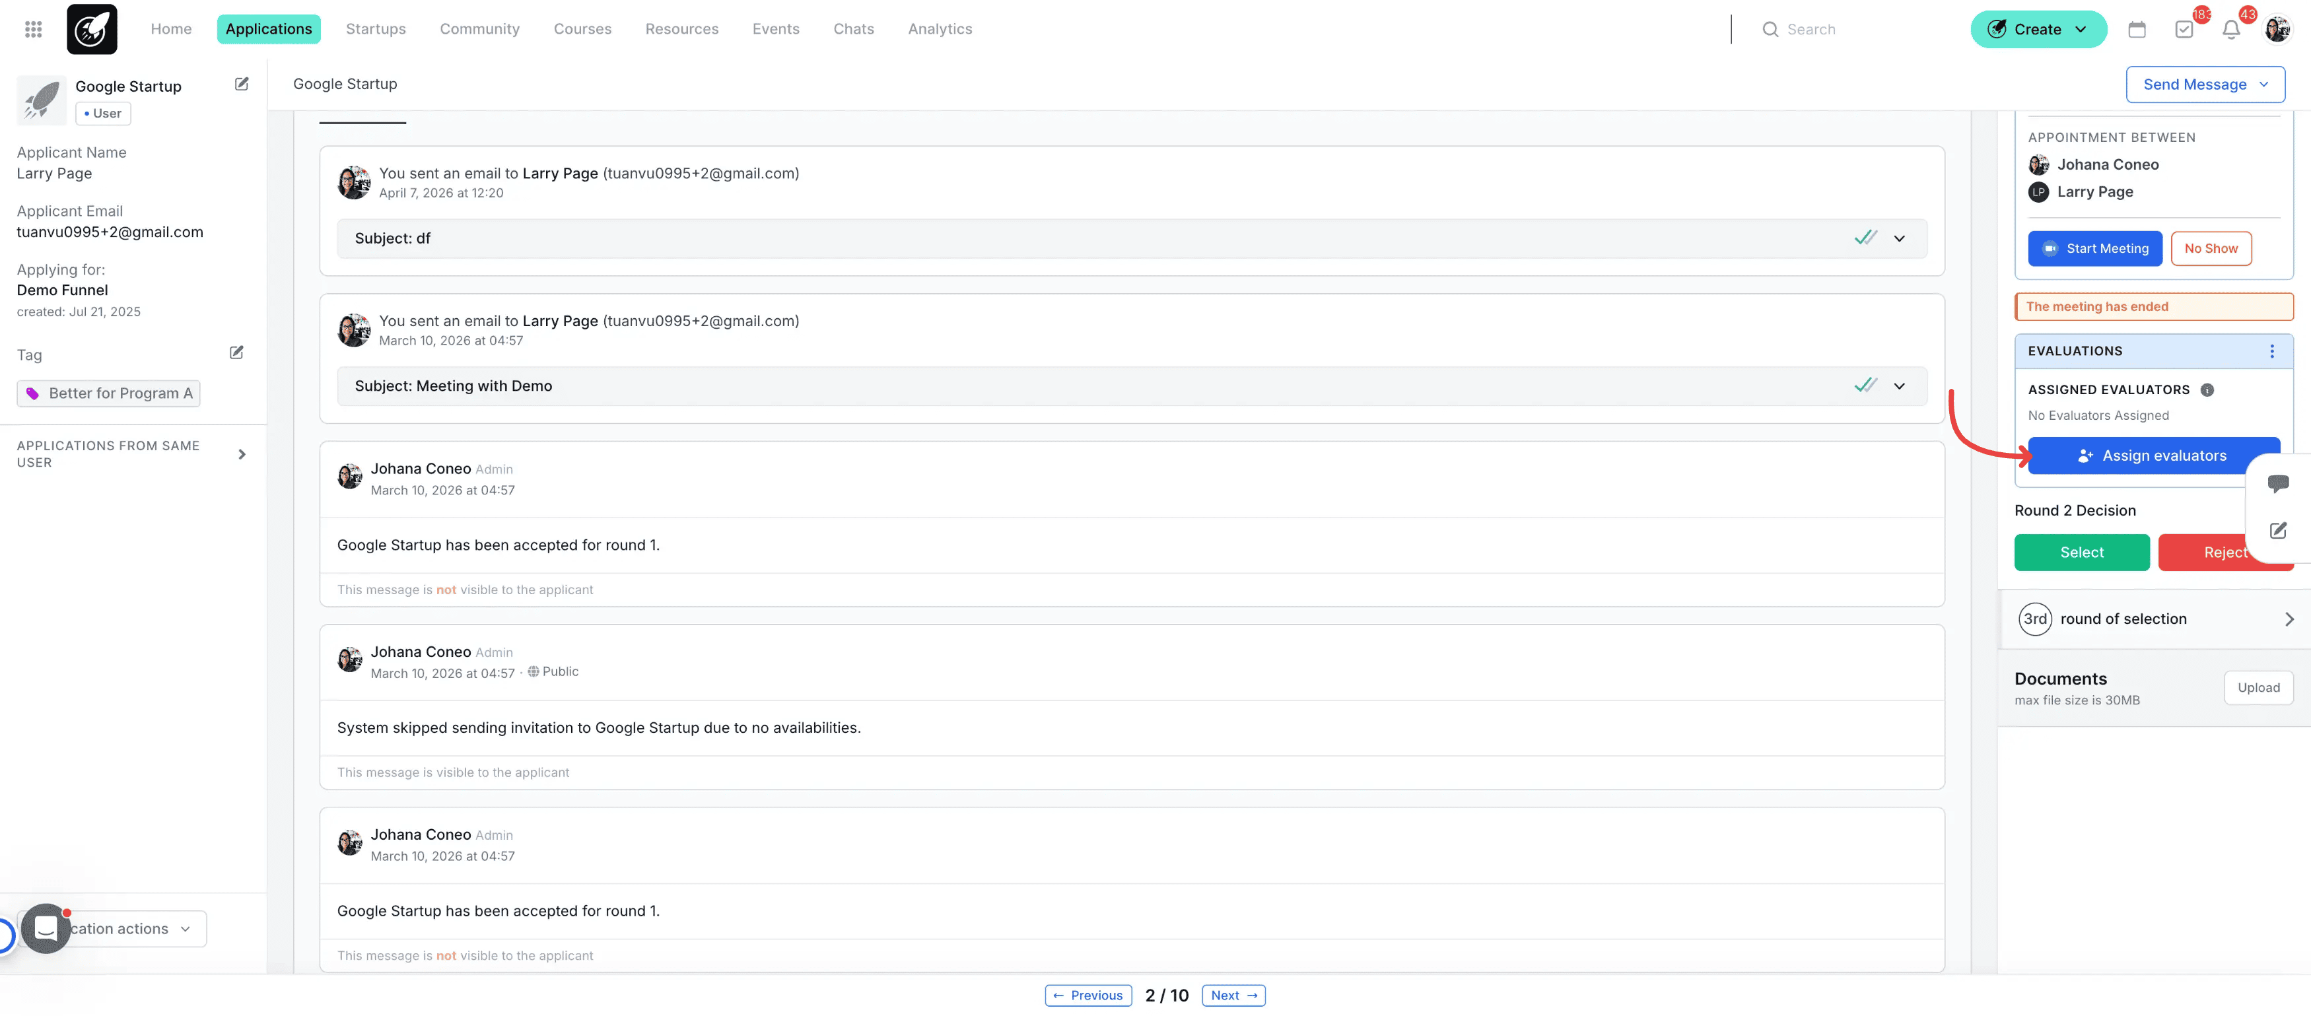Image resolution: width=2311 pixels, height=1016 pixels.
Task: Click Reject for Round 2 Decision
Action: click(2225, 553)
